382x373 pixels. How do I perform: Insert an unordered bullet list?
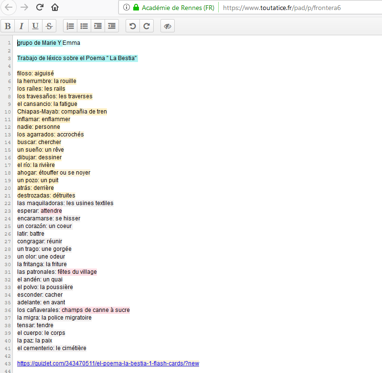[84, 26]
